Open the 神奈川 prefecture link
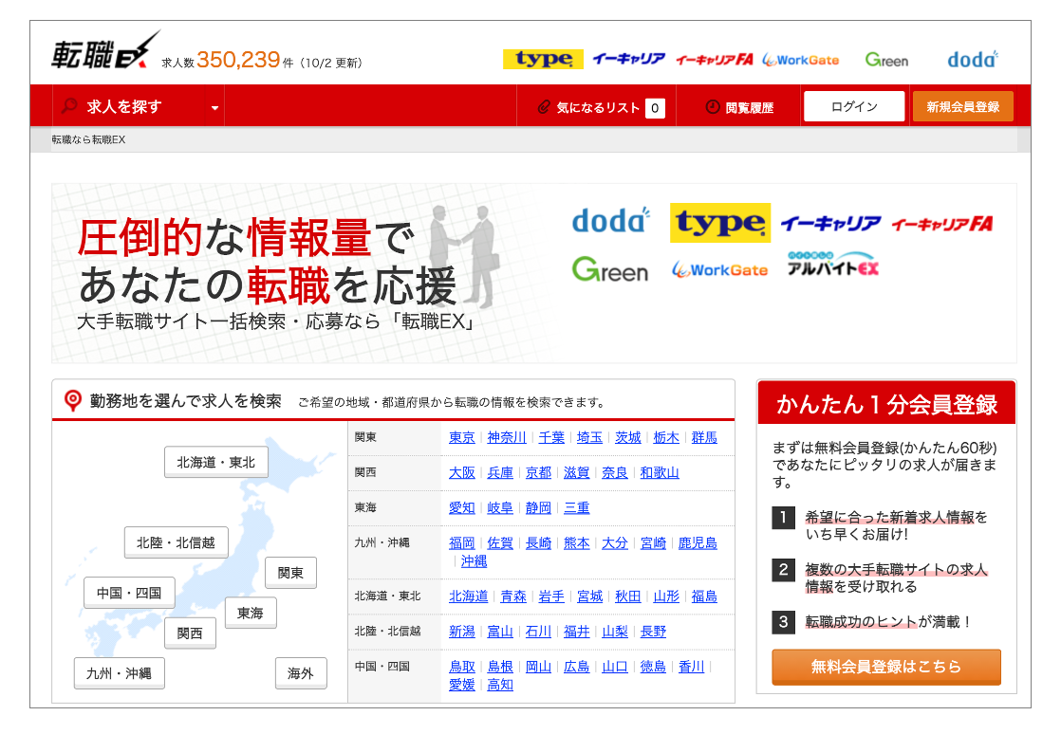Screen dimensions: 1061x734 tap(507, 437)
